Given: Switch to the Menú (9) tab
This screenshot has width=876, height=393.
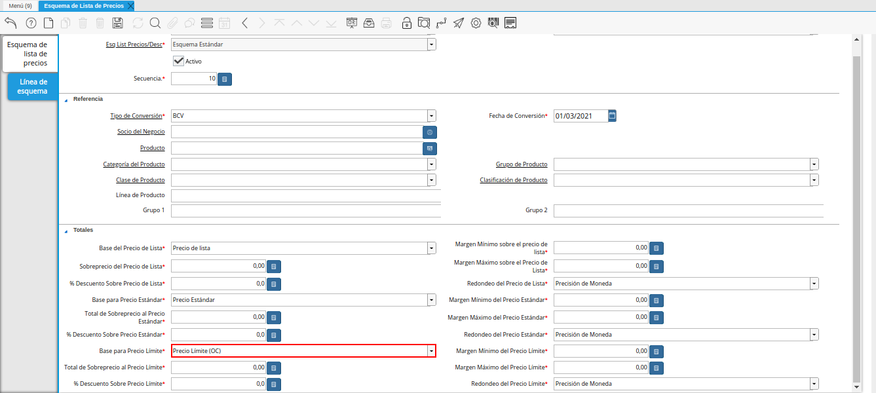Looking at the screenshot, I should click(20, 5).
